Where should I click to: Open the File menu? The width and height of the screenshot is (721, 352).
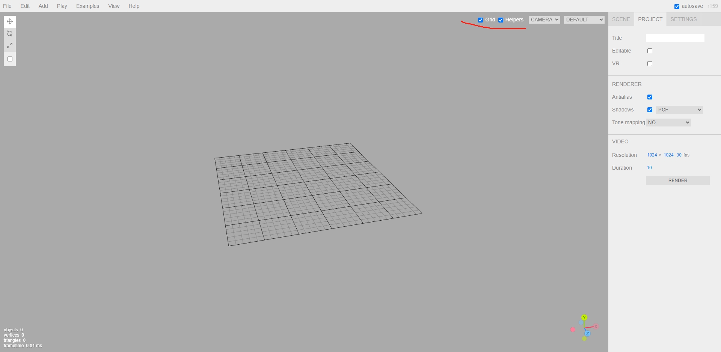7,6
